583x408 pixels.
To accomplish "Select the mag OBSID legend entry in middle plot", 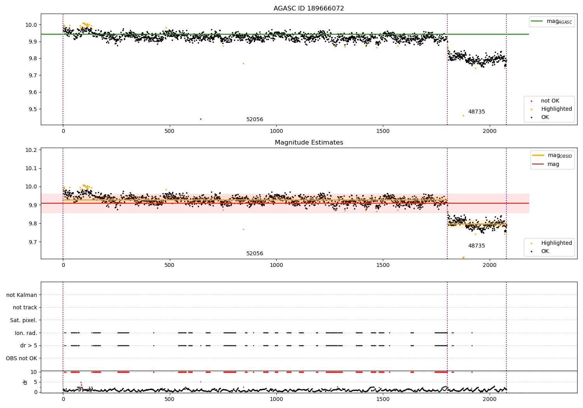I will click(x=552, y=155).
